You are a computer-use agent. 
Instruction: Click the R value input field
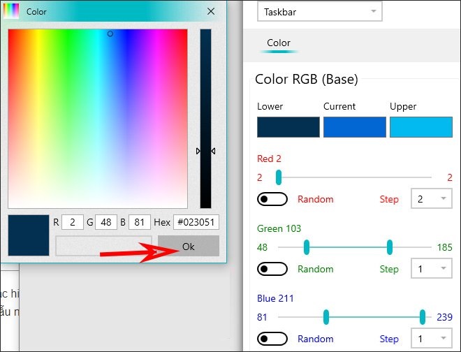[x=73, y=222]
